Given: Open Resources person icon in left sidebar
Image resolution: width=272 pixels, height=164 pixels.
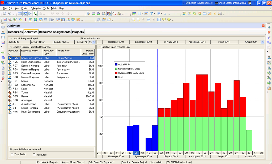Looking at the screenshot, I should (x=3, y=32).
